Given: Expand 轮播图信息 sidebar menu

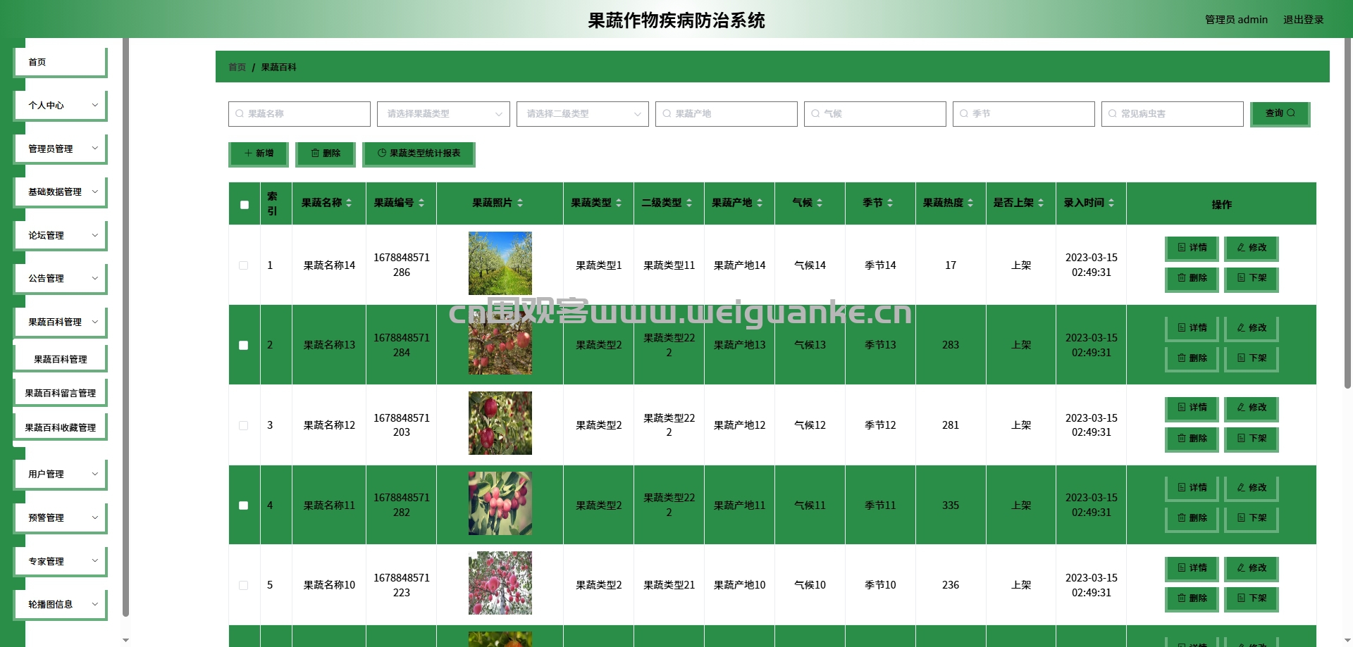Looking at the screenshot, I should click(x=61, y=605).
